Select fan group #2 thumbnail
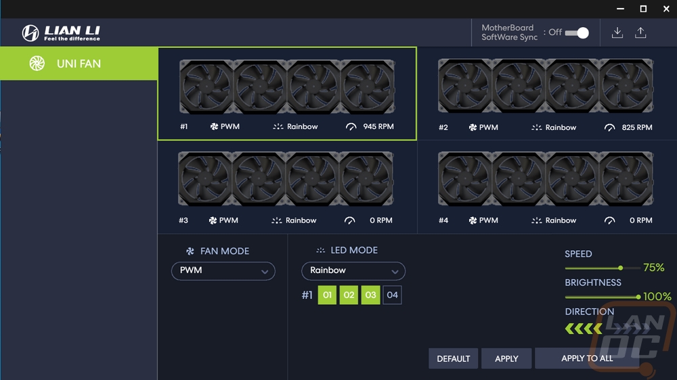Image resolution: width=677 pixels, height=380 pixels. point(545,86)
